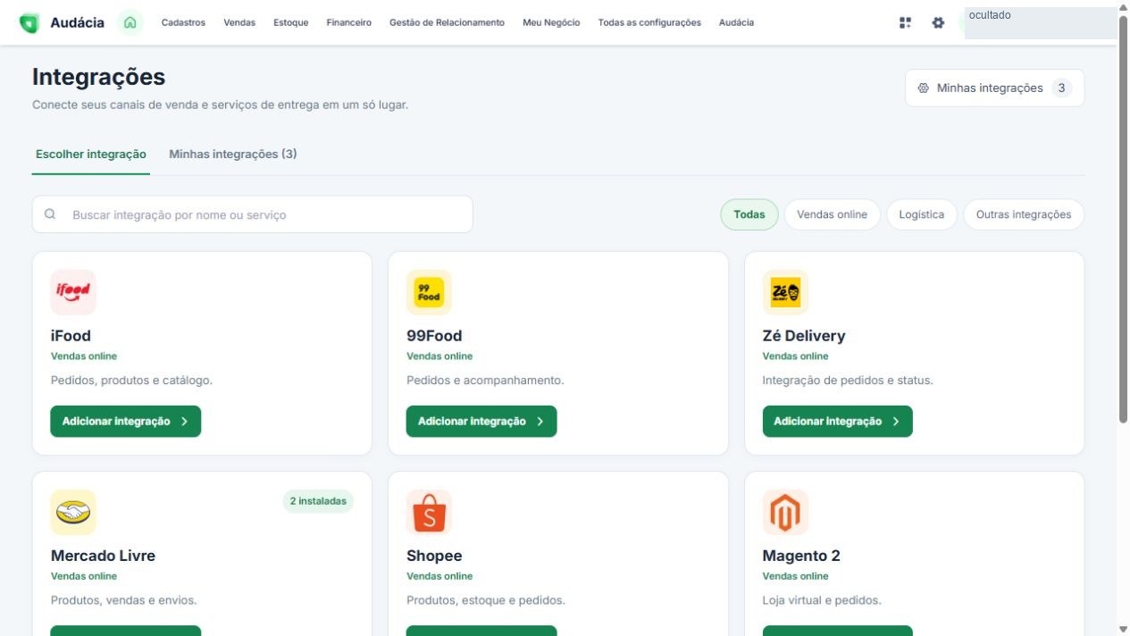Click the Magento 2 card title
1130x636 pixels.
pos(801,556)
